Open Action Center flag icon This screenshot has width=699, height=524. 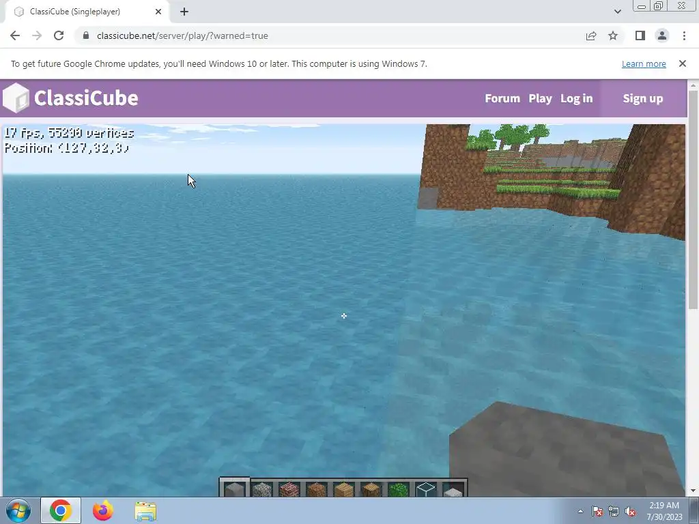[597, 512]
